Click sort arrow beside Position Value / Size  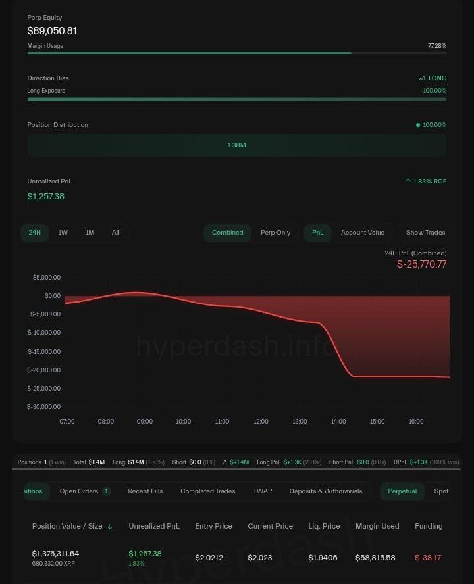pyautogui.click(x=110, y=527)
